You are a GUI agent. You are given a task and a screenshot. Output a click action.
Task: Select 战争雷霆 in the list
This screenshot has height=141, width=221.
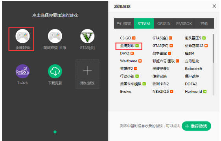point(160,53)
